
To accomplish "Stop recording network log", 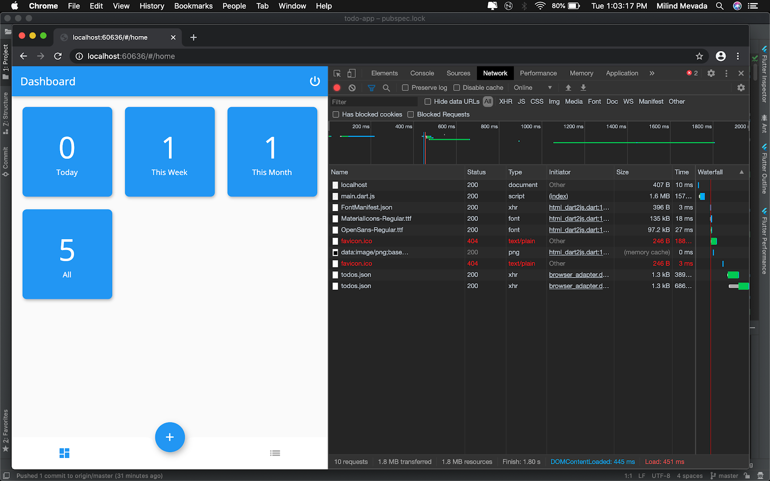I will pos(336,88).
